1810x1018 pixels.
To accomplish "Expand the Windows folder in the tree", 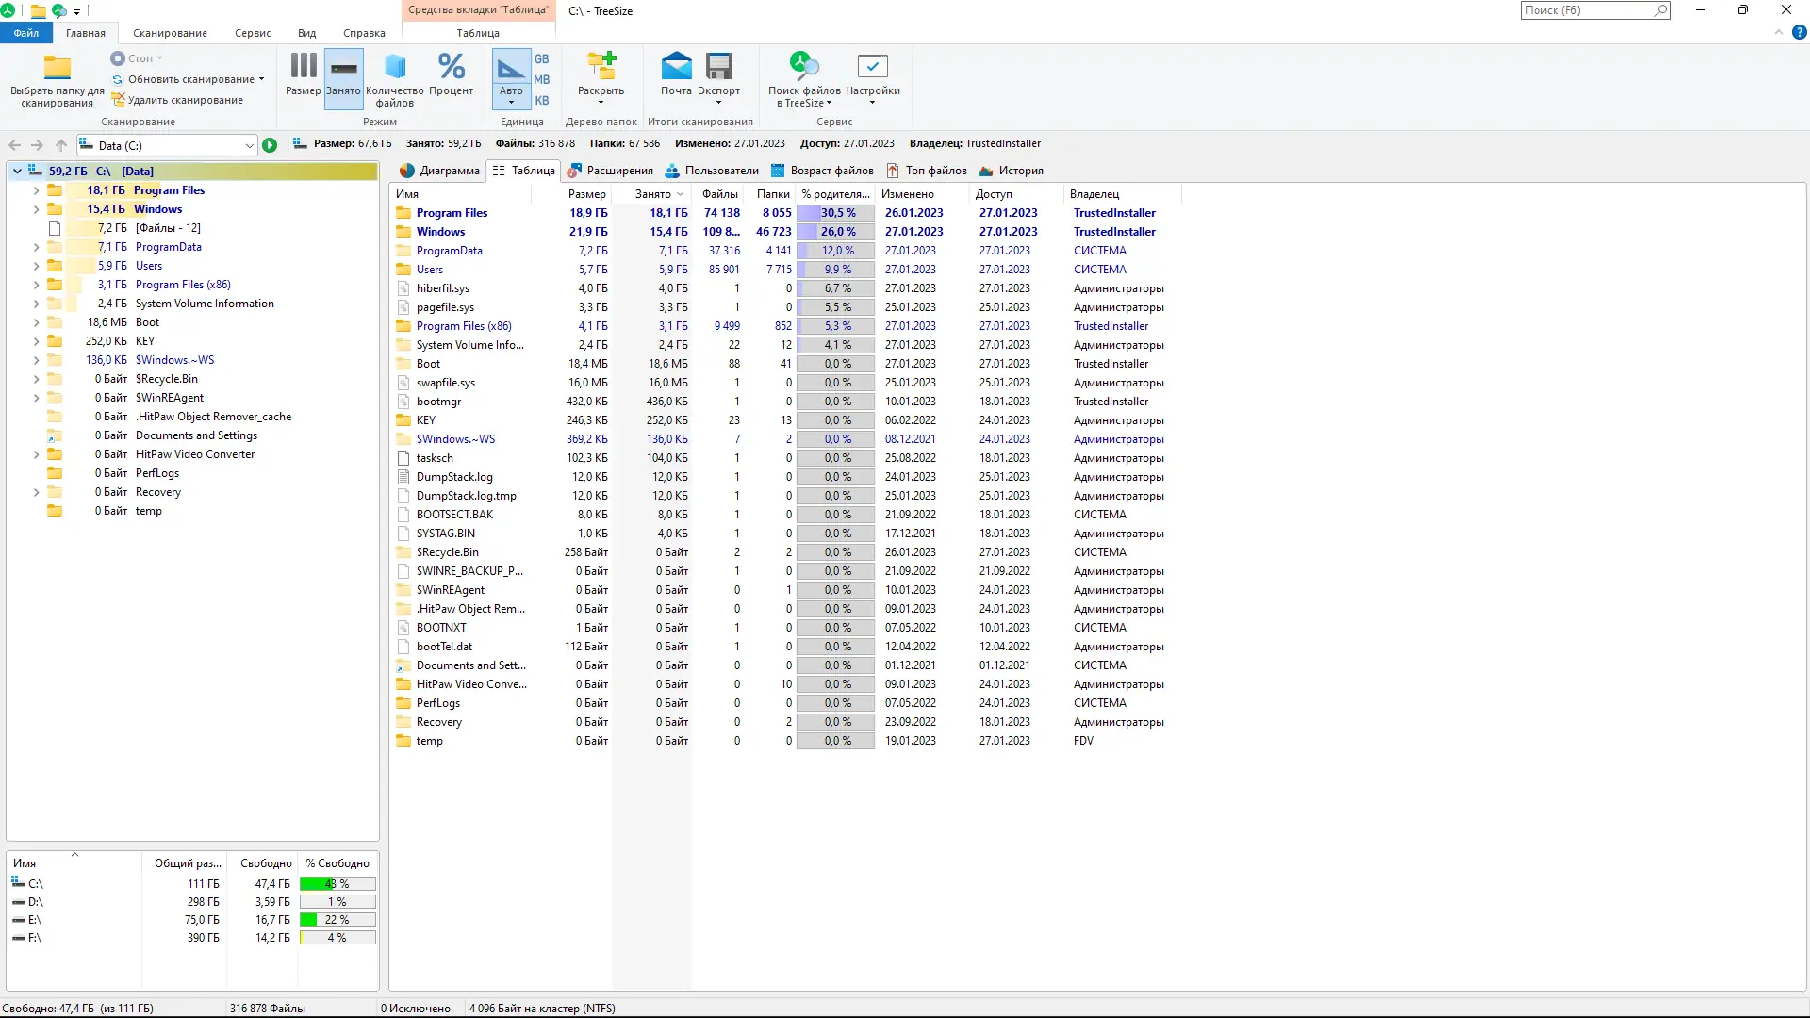I will (36, 208).
